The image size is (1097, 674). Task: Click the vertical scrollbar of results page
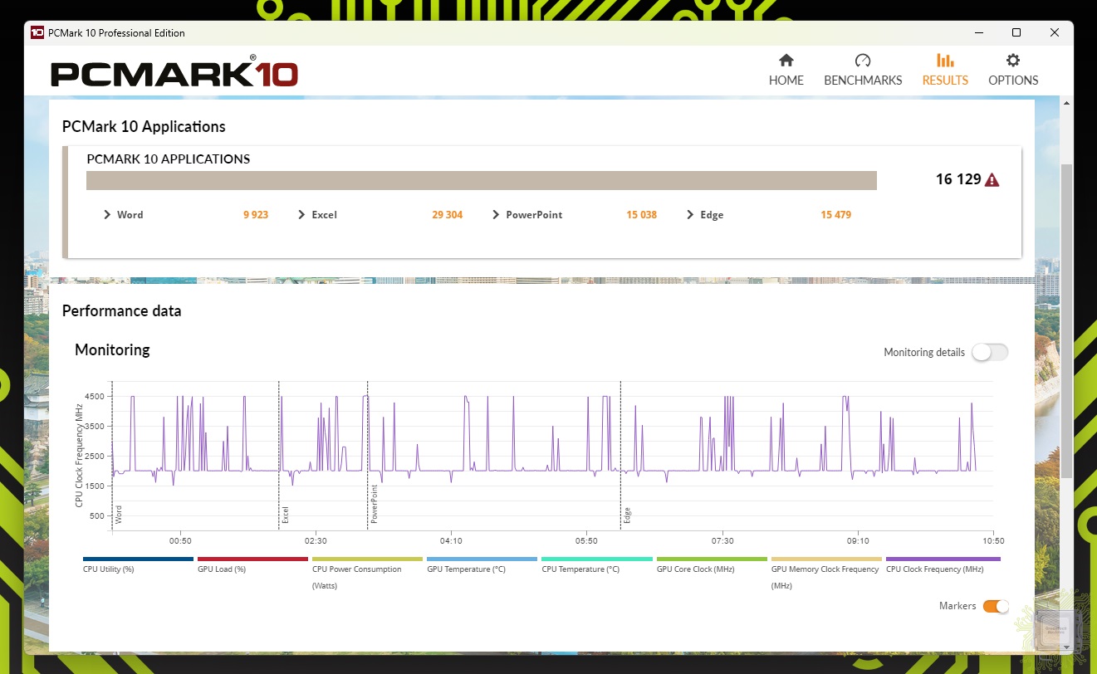point(1065,320)
